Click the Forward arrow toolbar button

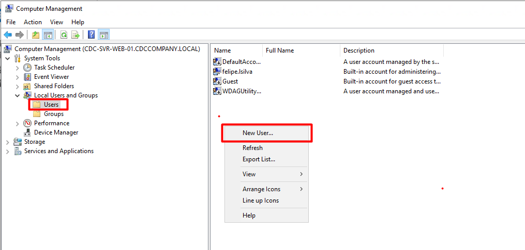pos(20,35)
